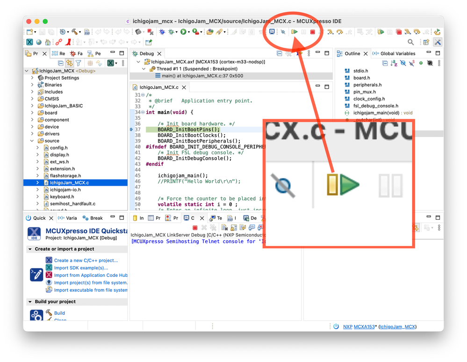This screenshot has width=467, height=362.
Task: Click the filter funnel icon in Project Explorer
Action: pyautogui.click(x=79, y=63)
